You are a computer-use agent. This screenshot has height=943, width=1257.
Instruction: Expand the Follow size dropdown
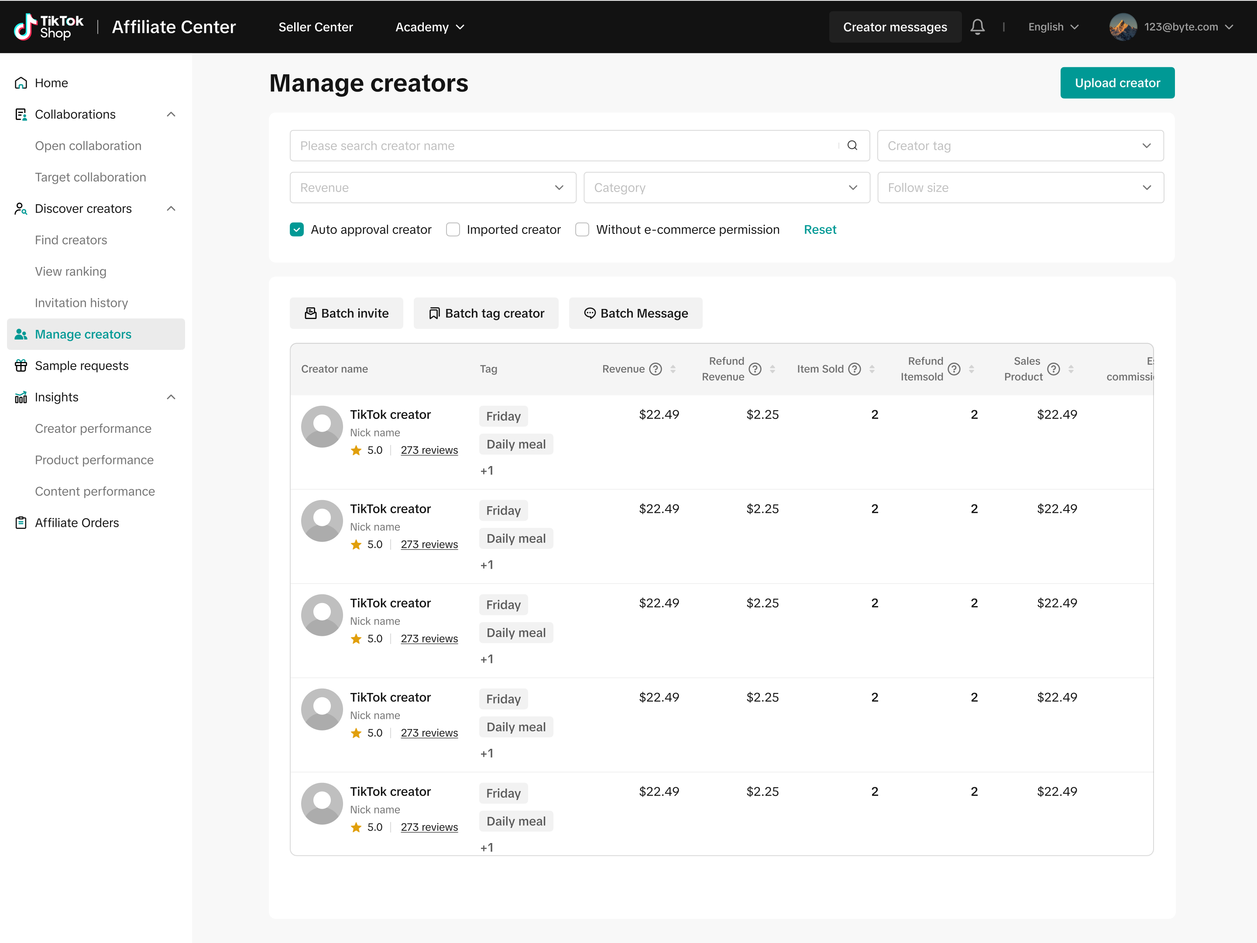[1020, 188]
